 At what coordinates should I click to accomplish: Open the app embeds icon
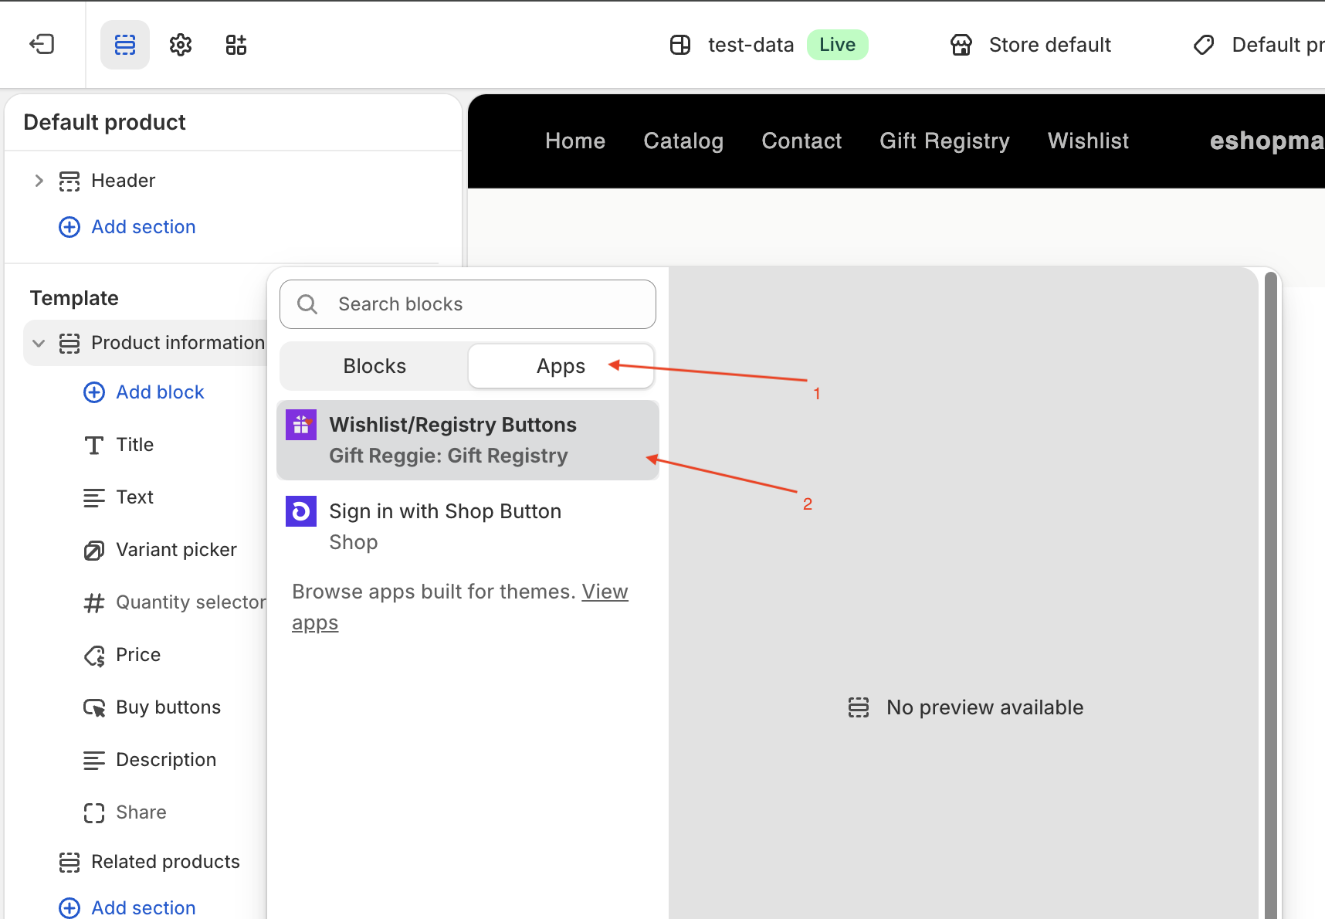click(x=236, y=45)
